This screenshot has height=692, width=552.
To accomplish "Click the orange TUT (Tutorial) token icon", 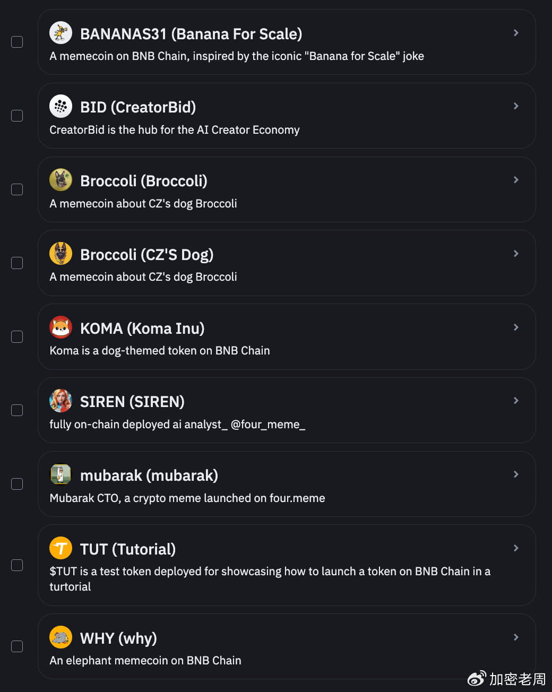I will tap(61, 548).
